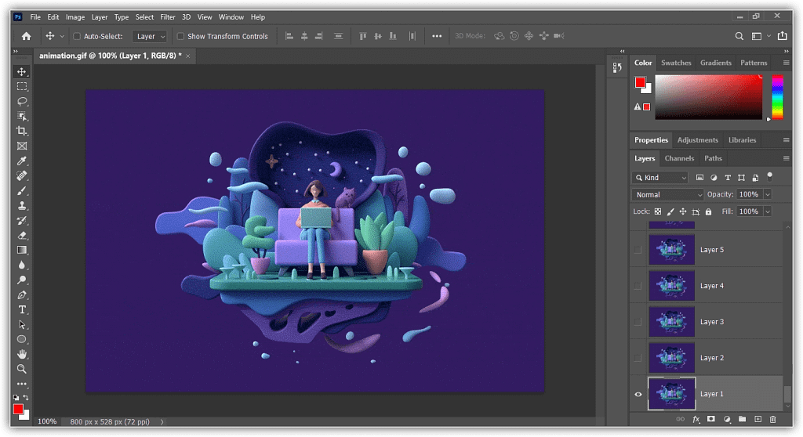
Task: Select the Lasso tool
Action: (22, 101)
